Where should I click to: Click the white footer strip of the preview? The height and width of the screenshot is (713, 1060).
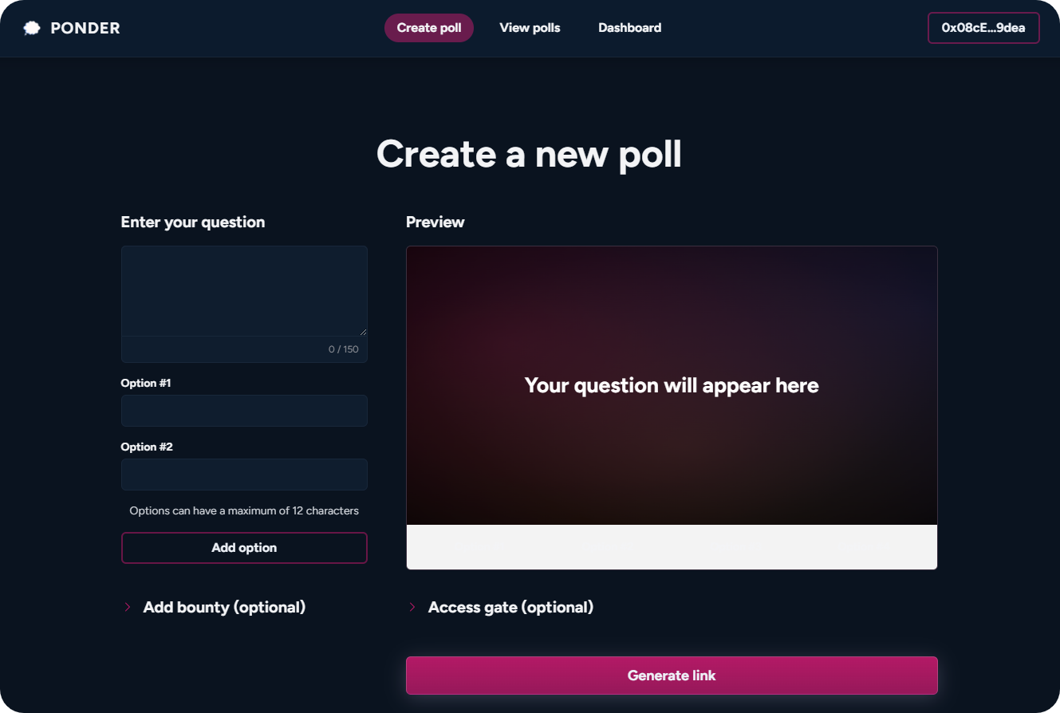pos(672,547)
